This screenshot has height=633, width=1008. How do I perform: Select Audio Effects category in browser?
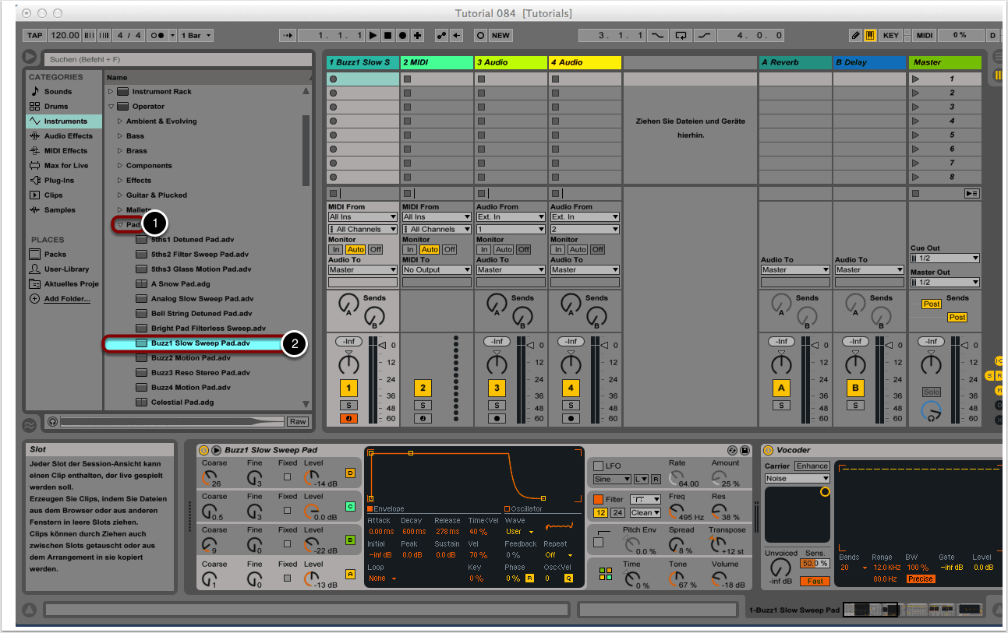pyautogui.click(x=67, y=136)
